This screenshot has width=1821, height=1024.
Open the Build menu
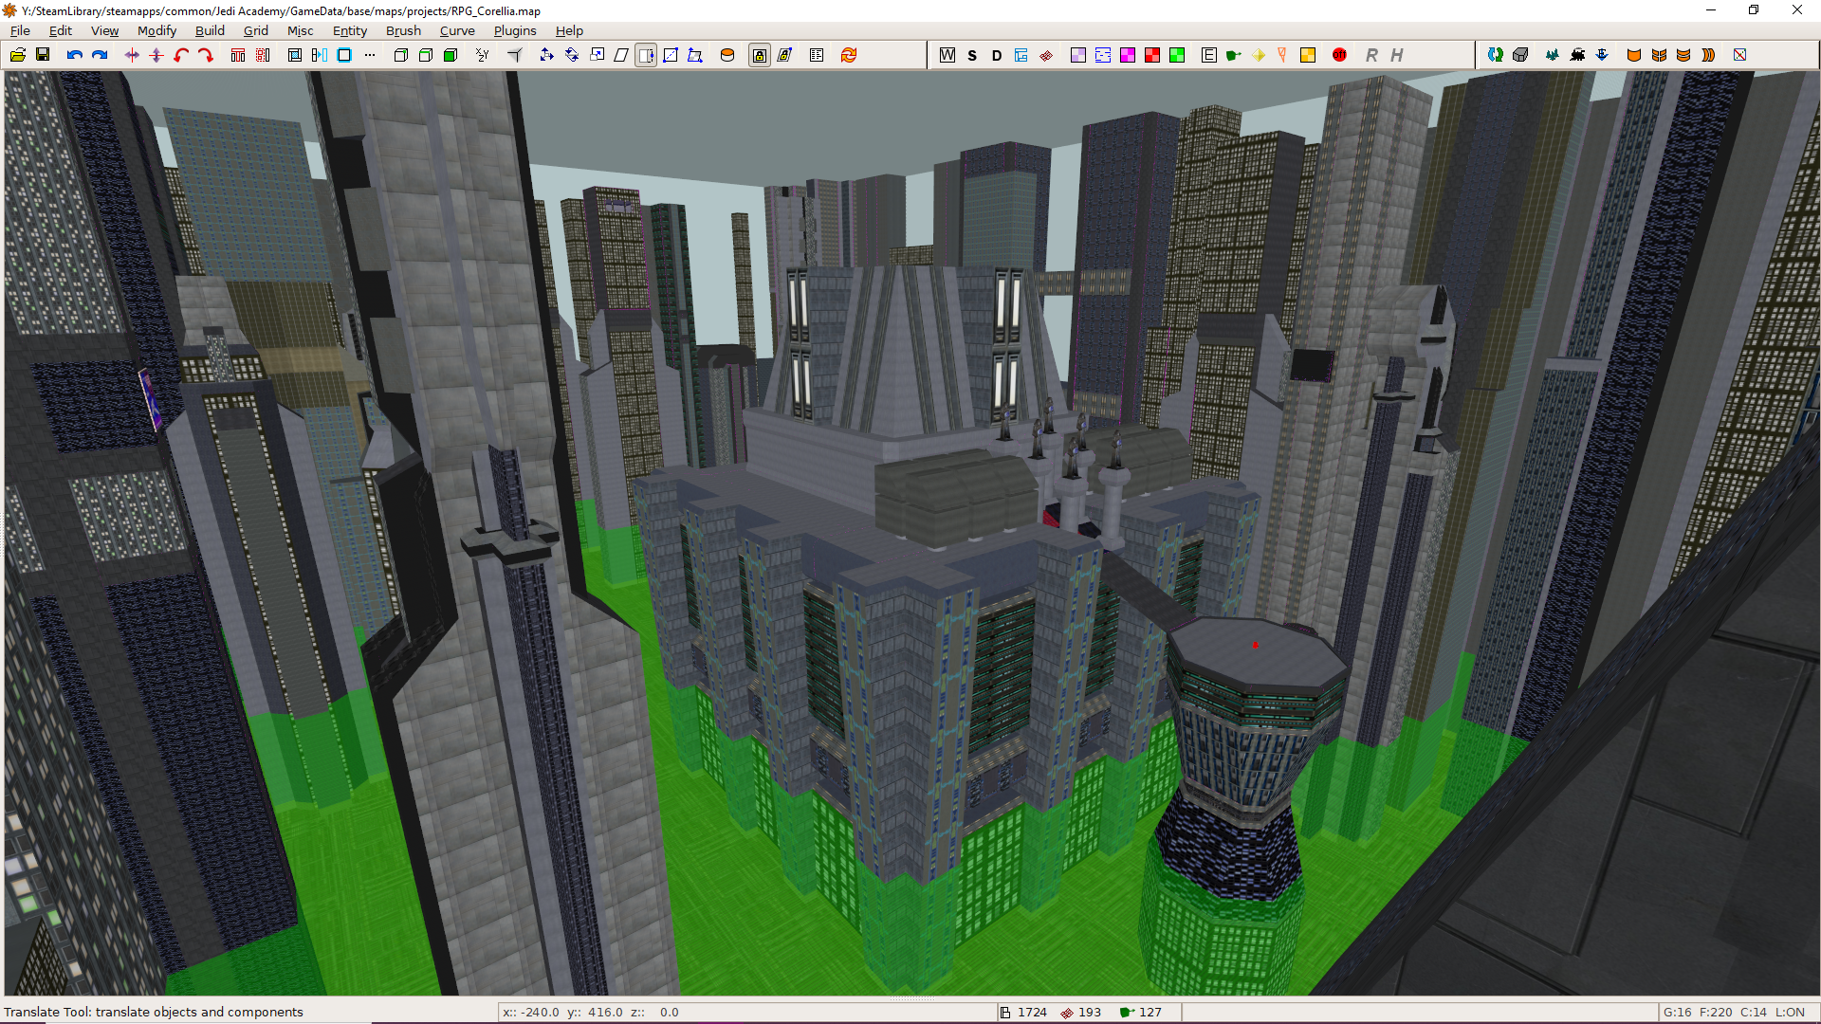tap(210, 30)
